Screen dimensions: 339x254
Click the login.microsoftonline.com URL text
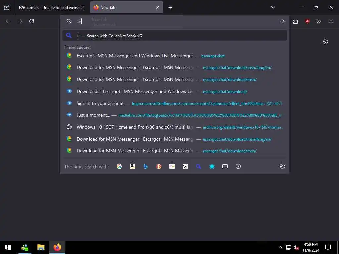pyautogui.click(x=207, y=104)
